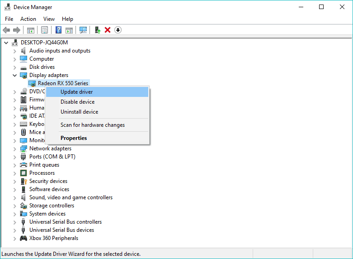The height and width of the screenshot is (259, 353).
Task: Expand the Software devices chevron
Action: coord(15,190)
